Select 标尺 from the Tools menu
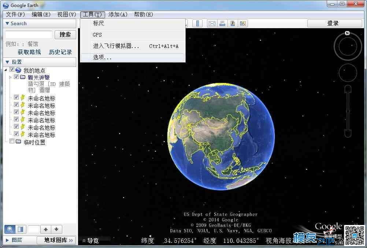This screenshot has width=367, height=248. [133, 23]
